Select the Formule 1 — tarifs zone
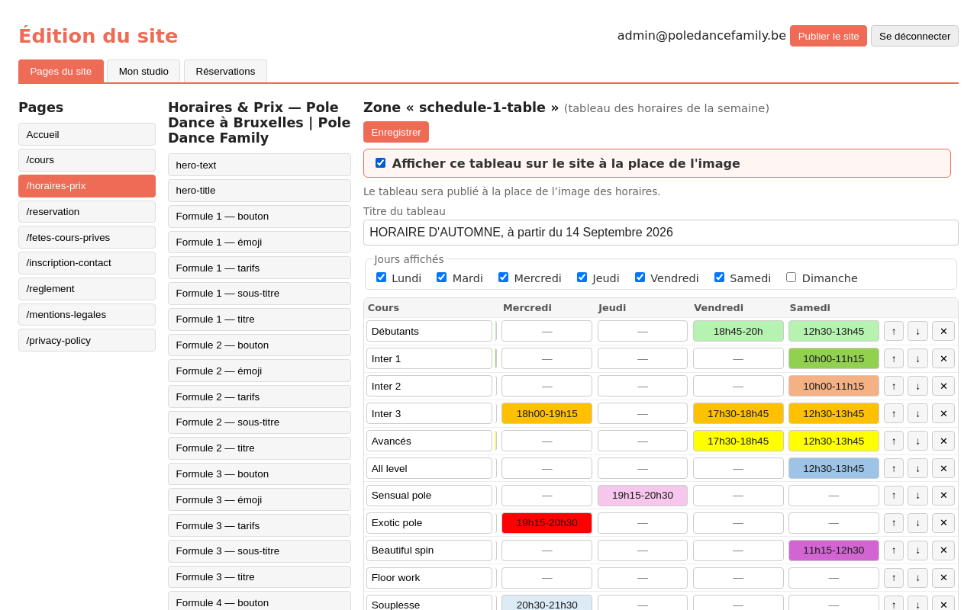This screenshot has width=977, height=610. [260, 268]
